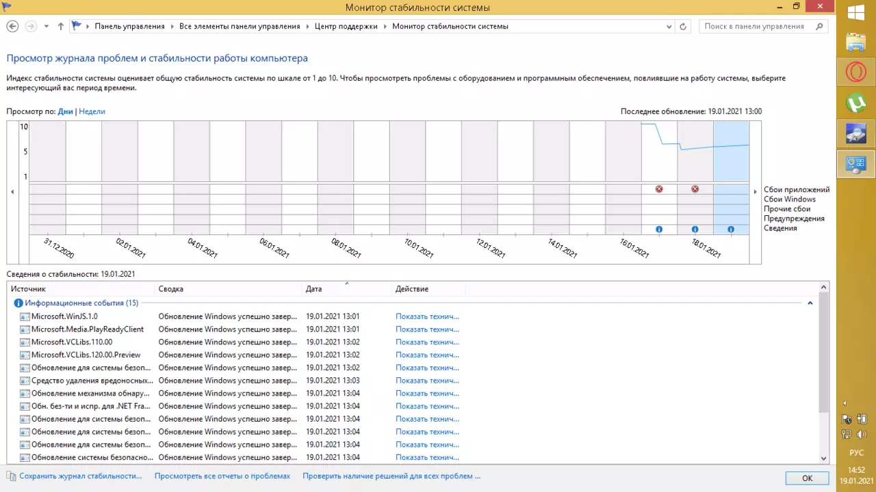This screenshot has height=492, width=876.
Task: Show technical details for Средство удаления вредоносных
Action: click(x=427, y=381)
